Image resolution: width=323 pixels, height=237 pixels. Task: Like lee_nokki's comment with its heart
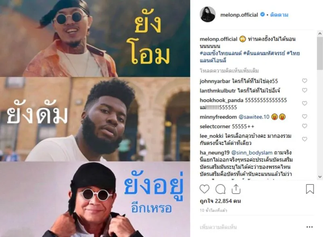pos(304,139)
